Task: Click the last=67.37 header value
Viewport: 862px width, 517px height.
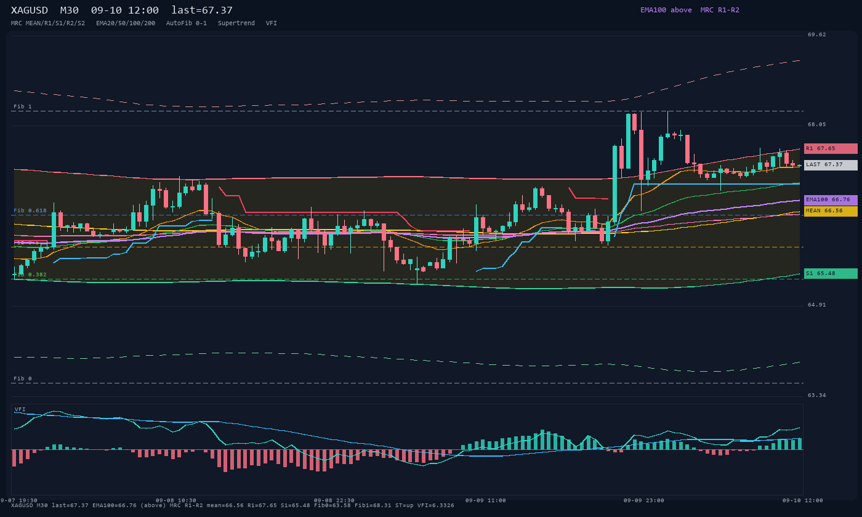Action: (202, 10)
